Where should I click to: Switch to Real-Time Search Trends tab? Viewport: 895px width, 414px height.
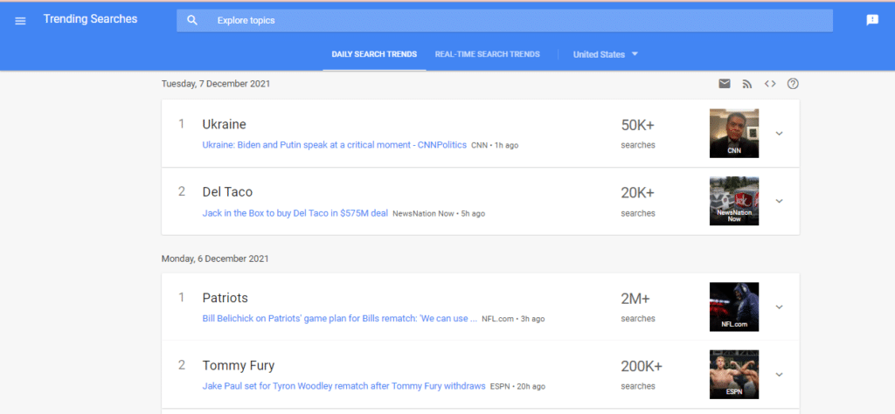tap(488, 55)
